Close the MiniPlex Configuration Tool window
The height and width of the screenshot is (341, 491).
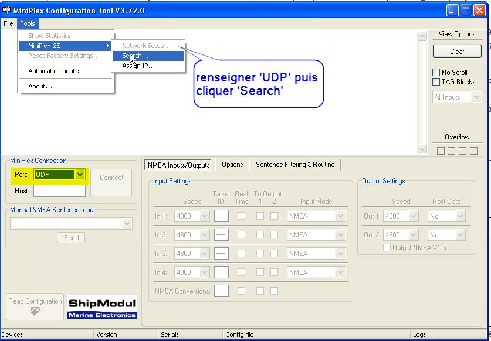tap(479, 11)
